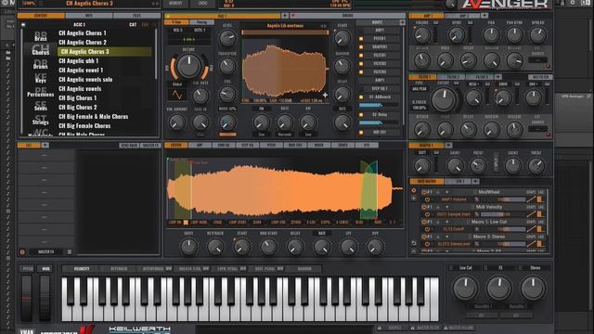Image resolution: width=594 pixels, height=334 pixels.
Task: Open the FILTER 2 tab
Action: [452, 77]
